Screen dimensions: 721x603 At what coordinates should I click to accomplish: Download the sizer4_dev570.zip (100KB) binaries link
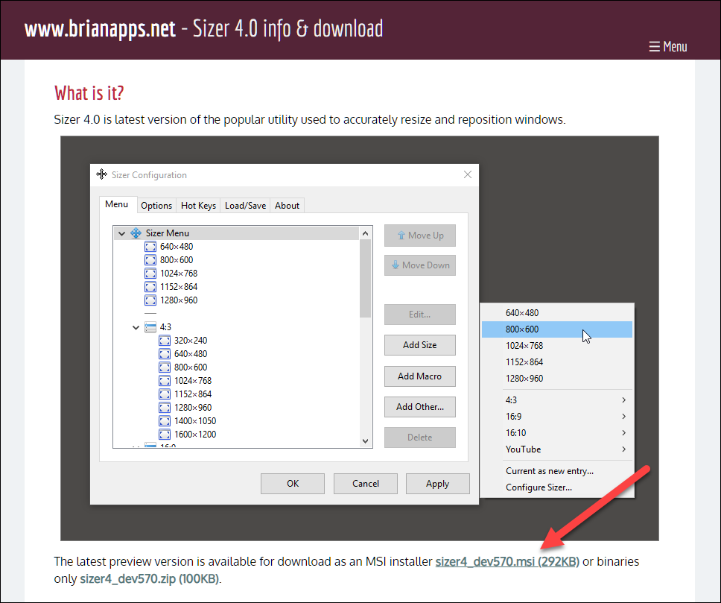click(150, 578)
